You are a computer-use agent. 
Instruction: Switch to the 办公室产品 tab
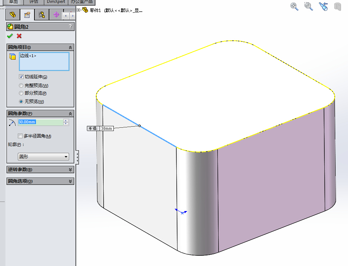[x=81, y=2]
